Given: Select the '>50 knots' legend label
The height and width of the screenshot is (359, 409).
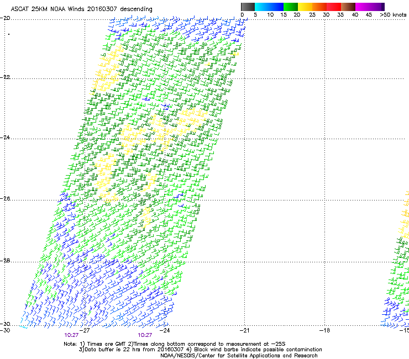Looking at the screenshot, I should coord(393,14).
